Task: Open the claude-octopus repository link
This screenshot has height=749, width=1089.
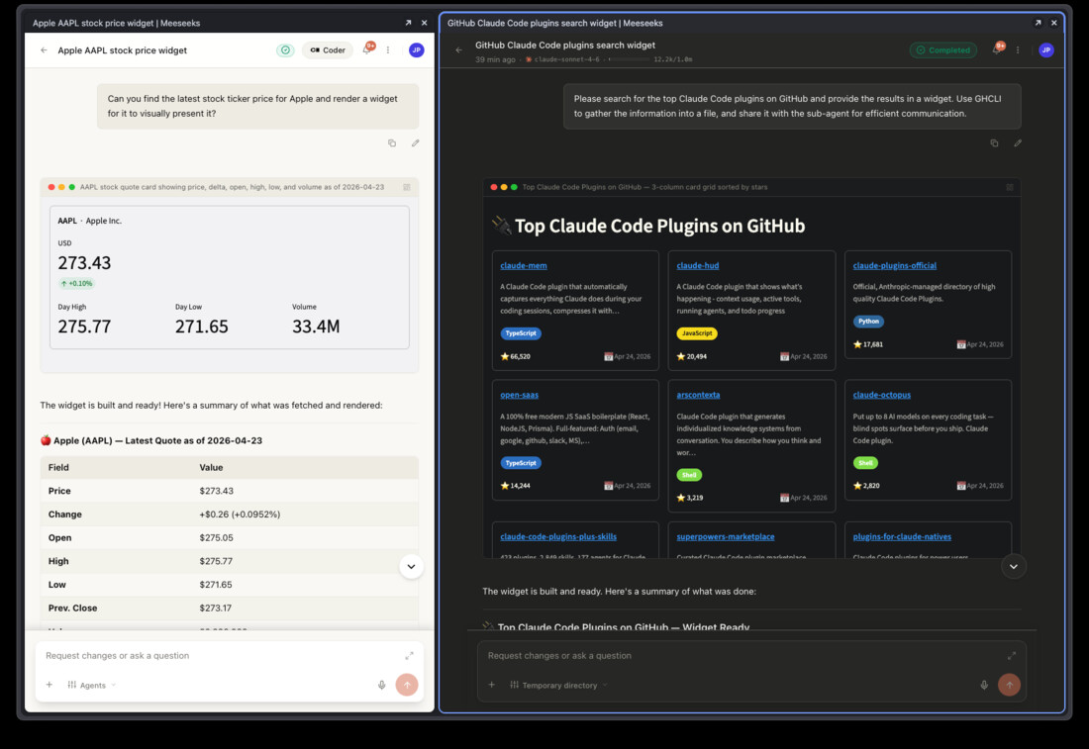Action: click(881, 394)
